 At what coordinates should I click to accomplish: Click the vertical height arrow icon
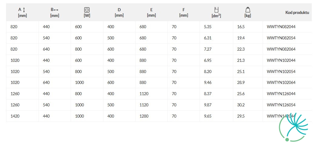click(24, 10)
